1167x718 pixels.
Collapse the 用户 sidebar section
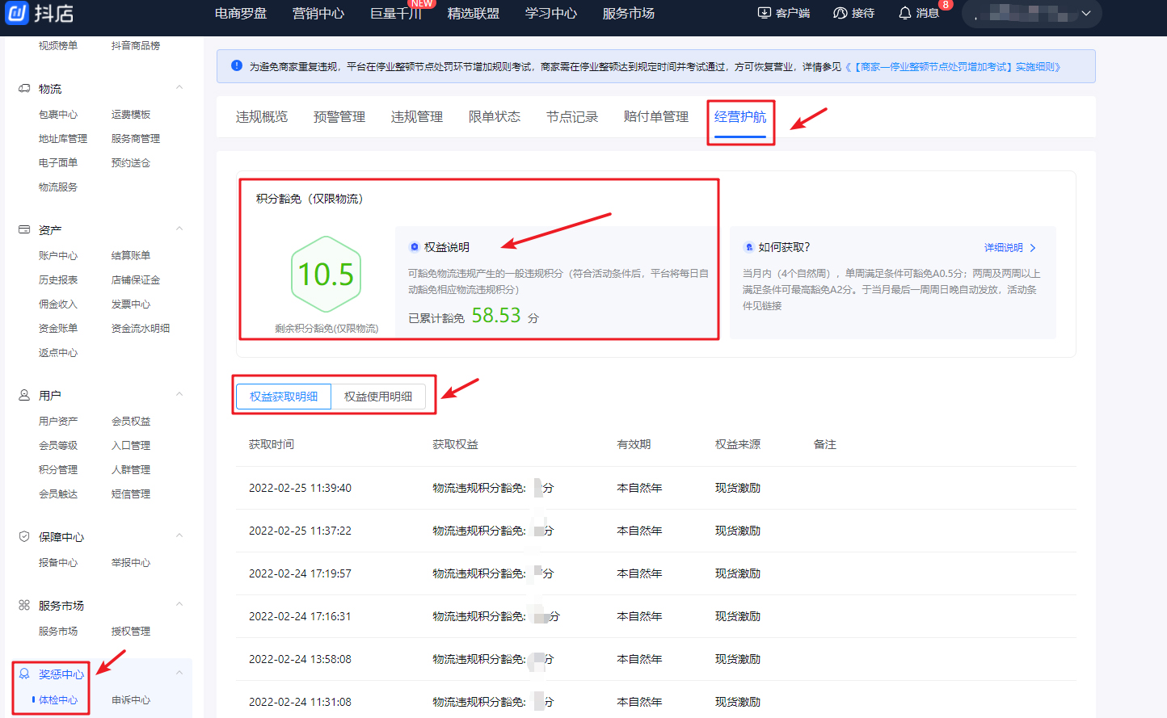179,394
